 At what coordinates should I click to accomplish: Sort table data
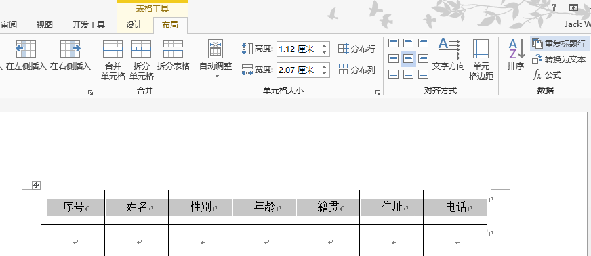(x=516, y=55)
